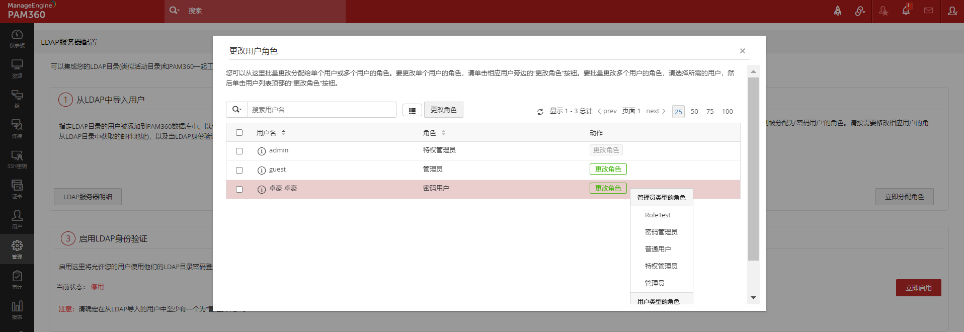This screenshot has width=964, height=332.
Task: Open the Resources (资源) sidebar icon
Action: pos(17,68)
